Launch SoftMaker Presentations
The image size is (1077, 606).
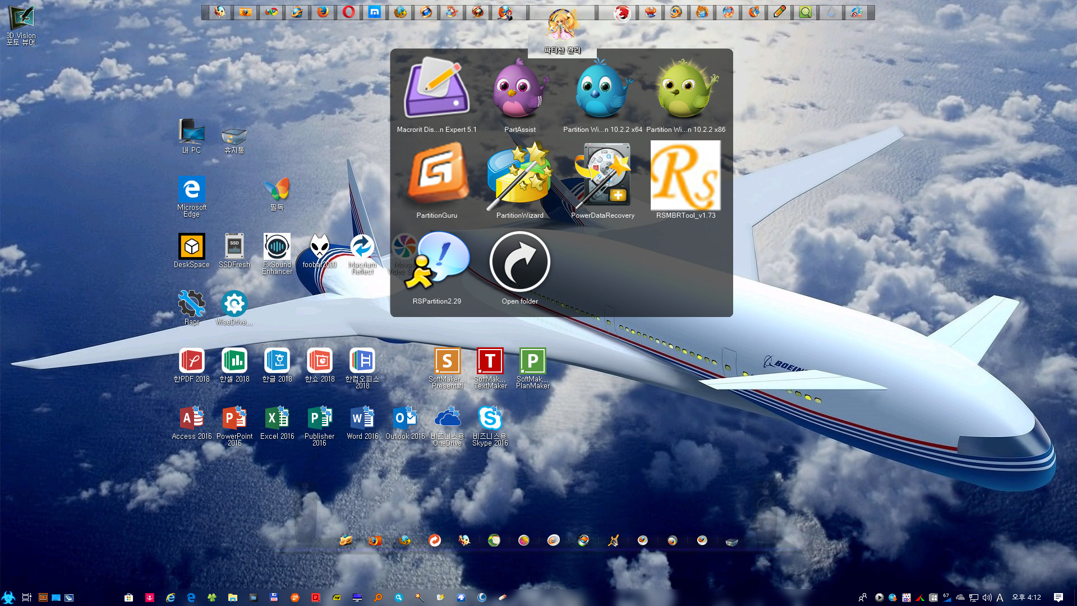point(447,368)
